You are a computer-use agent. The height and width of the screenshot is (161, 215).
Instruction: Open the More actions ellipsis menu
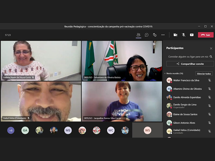[x=163, y=35]
